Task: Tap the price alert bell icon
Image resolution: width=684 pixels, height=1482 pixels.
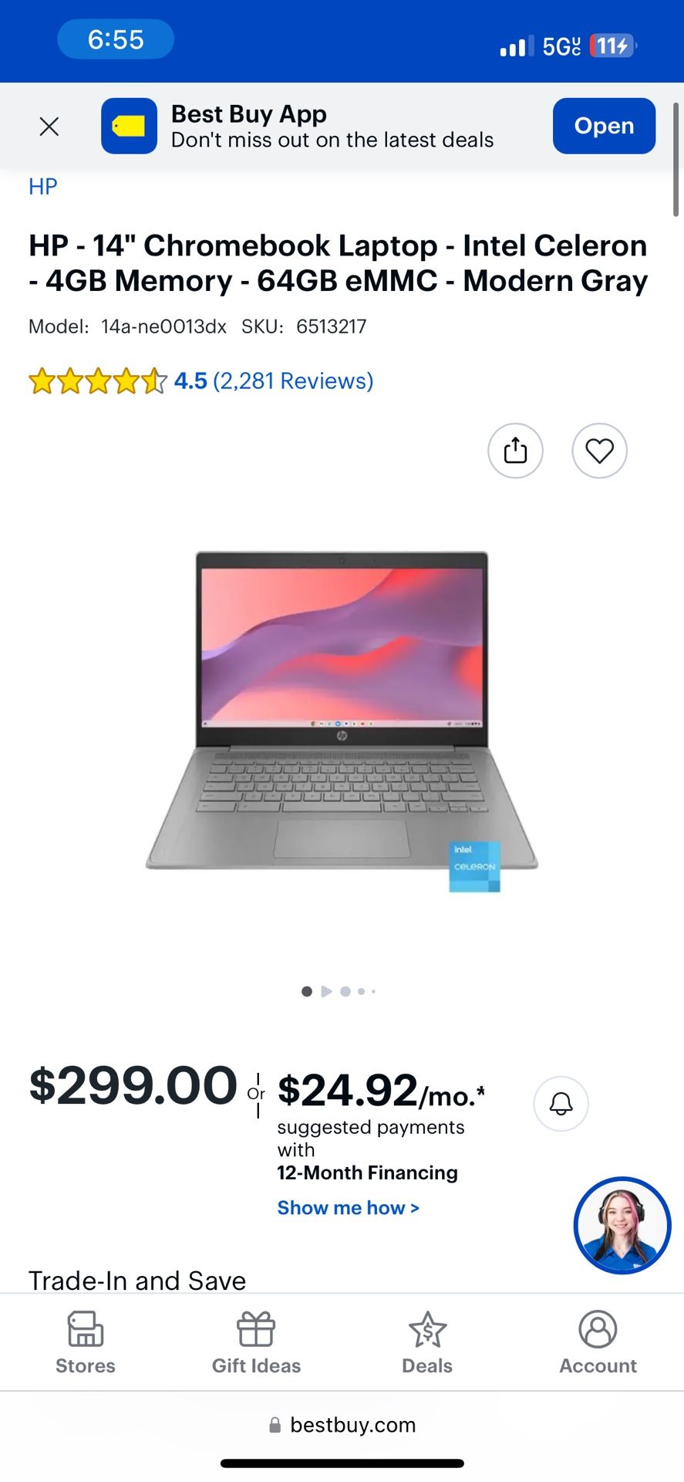Action: [561, 1104]
